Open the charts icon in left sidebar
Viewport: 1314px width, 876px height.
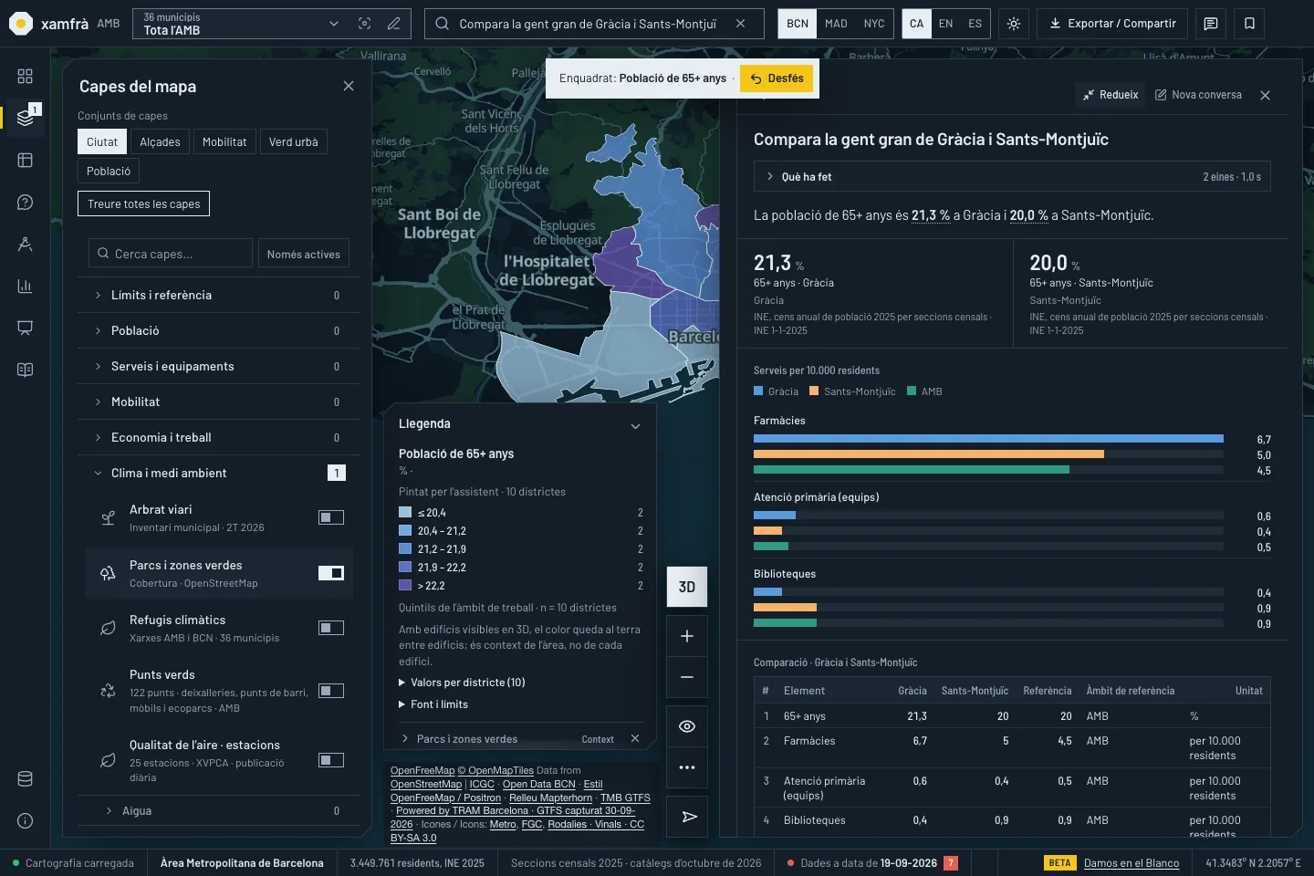click(x=26, y=286)
